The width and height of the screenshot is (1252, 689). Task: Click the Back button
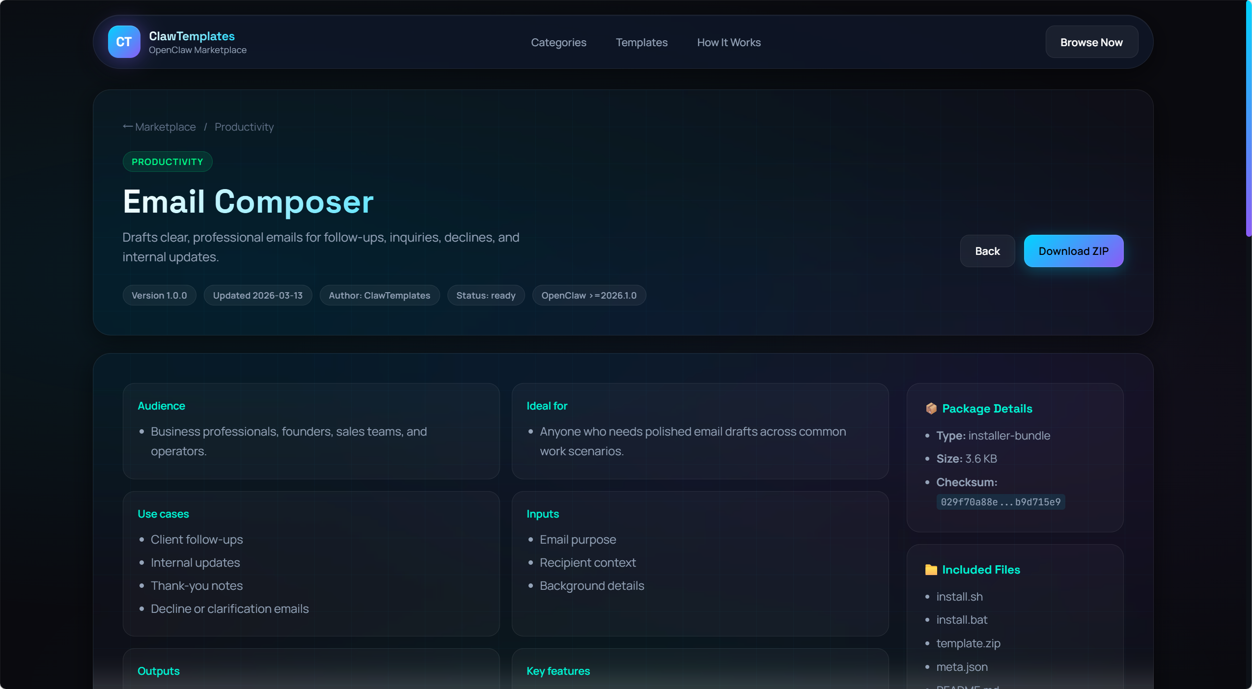coord(987,251)
